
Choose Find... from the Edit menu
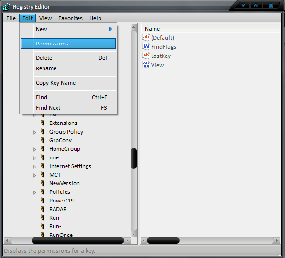pyautogui.click(x=68, y=97)
